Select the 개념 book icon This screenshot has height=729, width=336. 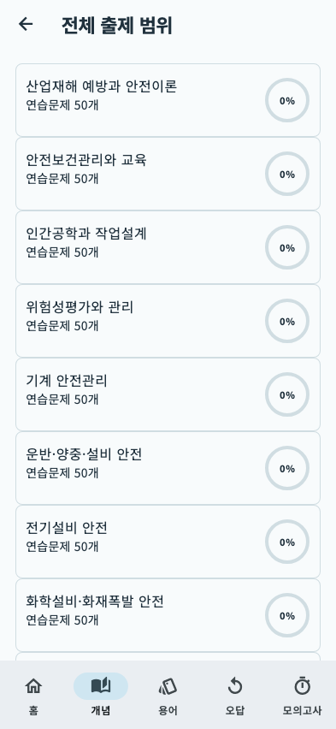101,685
